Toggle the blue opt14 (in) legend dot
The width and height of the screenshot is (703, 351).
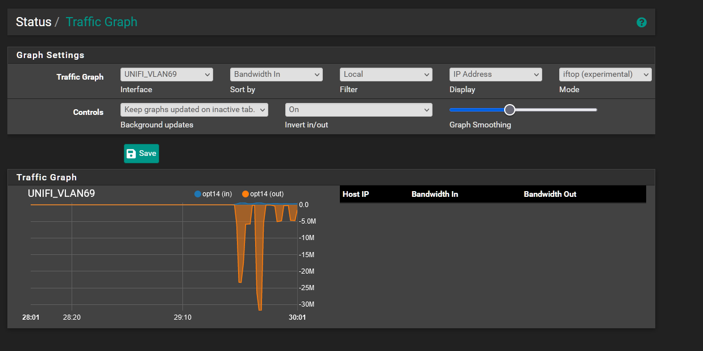pos(198,194)
